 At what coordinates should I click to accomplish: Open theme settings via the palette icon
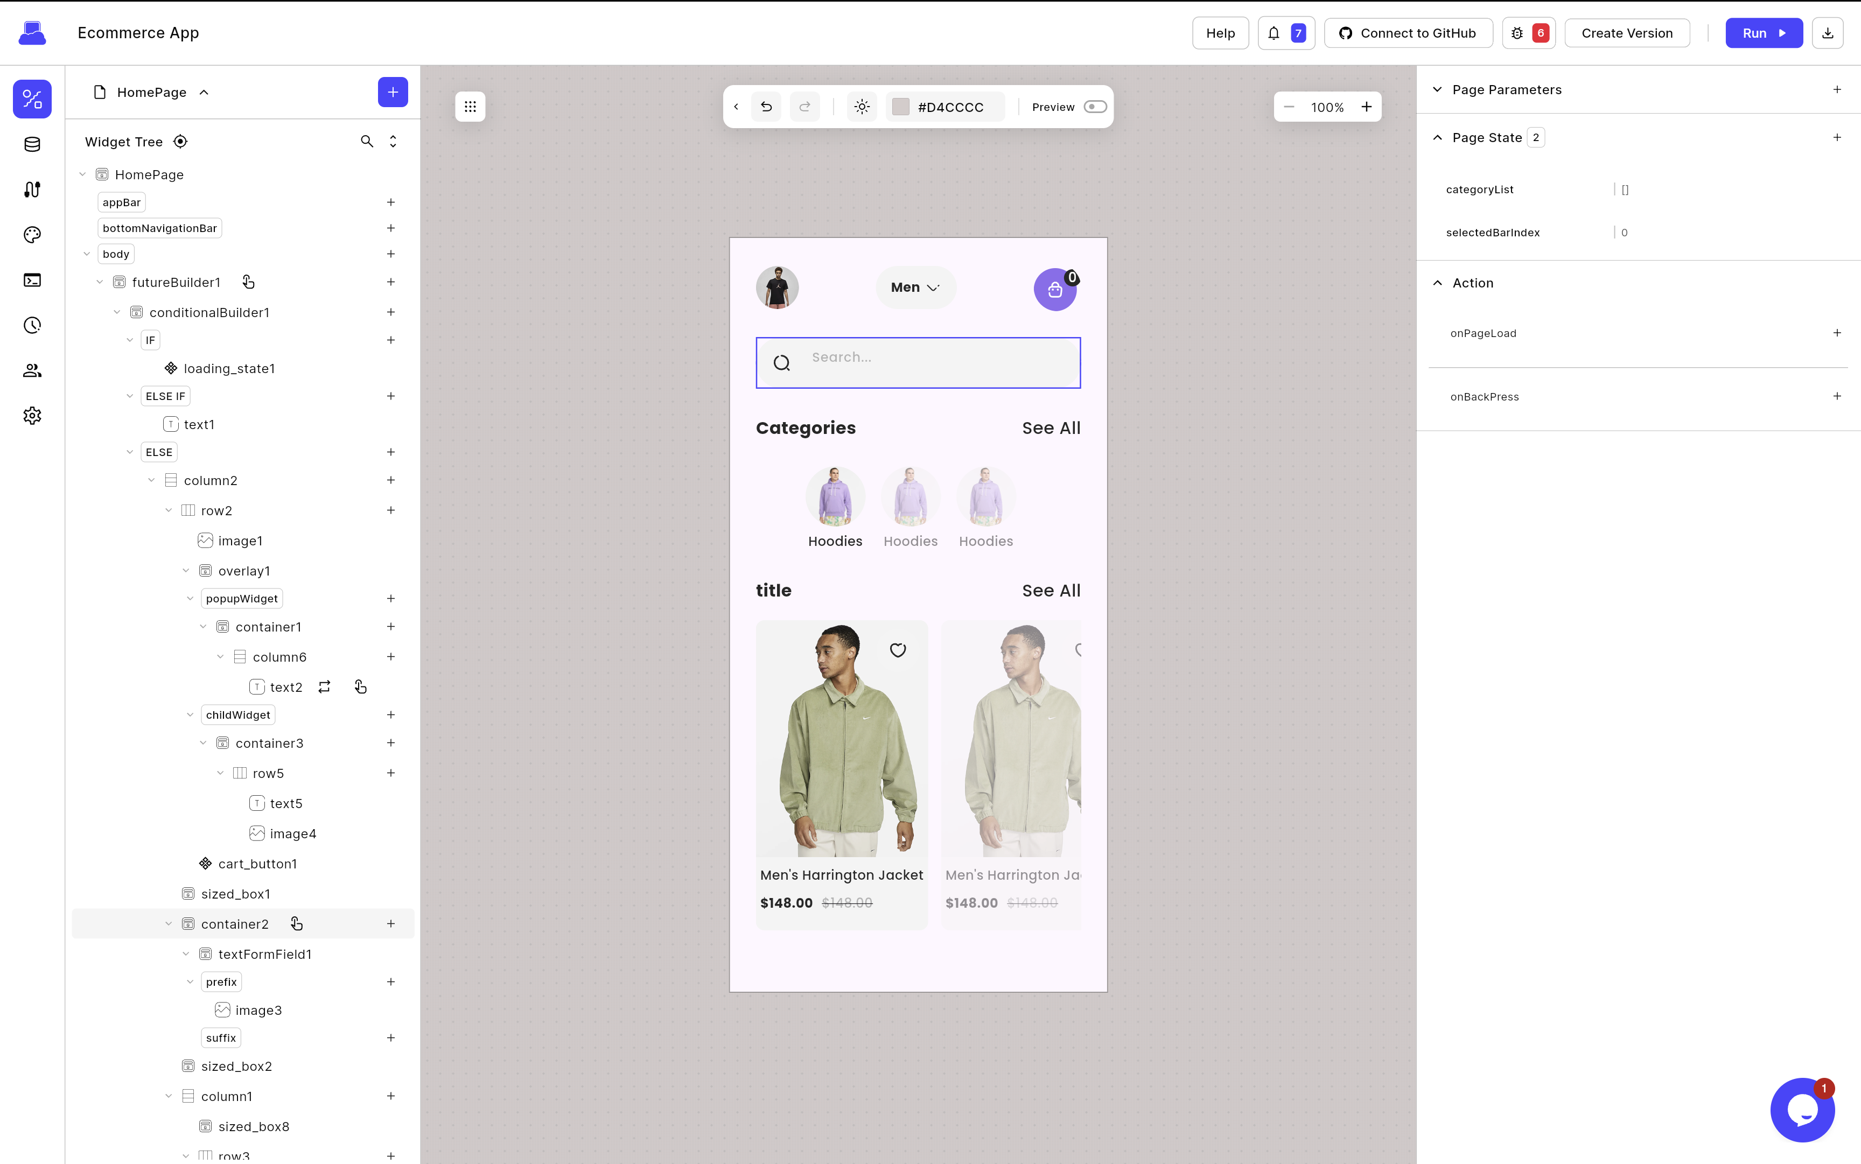point(32,235)
